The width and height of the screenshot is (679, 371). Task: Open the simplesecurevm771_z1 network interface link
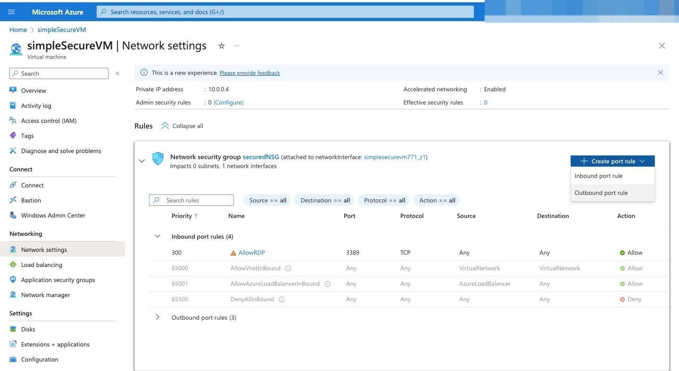point(395,157)
